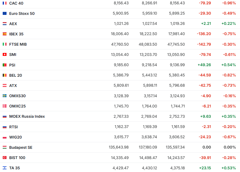The width and height of the screenshot is (240, 172).
Task: Open the CAC 40 index link
Action: 16,3
